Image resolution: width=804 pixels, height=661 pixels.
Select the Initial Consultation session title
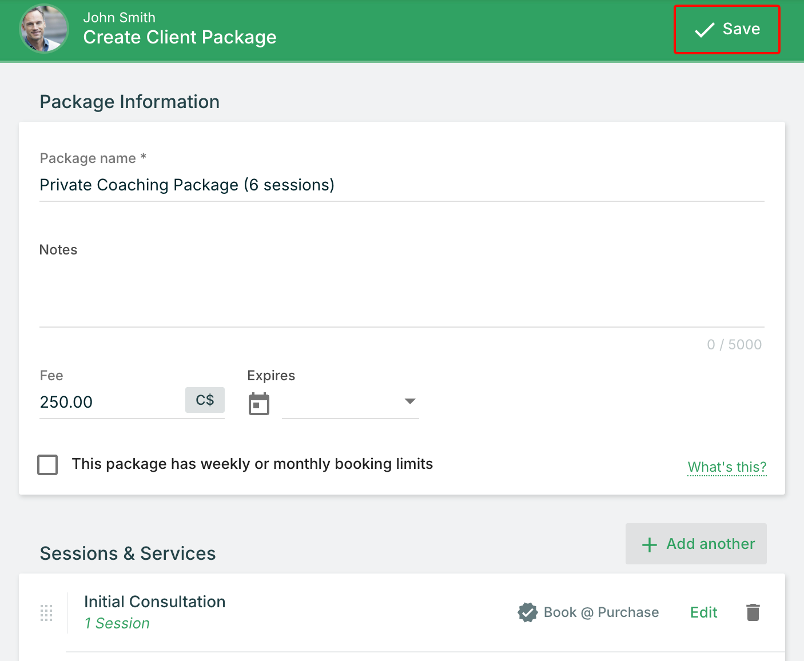[154, 602]
